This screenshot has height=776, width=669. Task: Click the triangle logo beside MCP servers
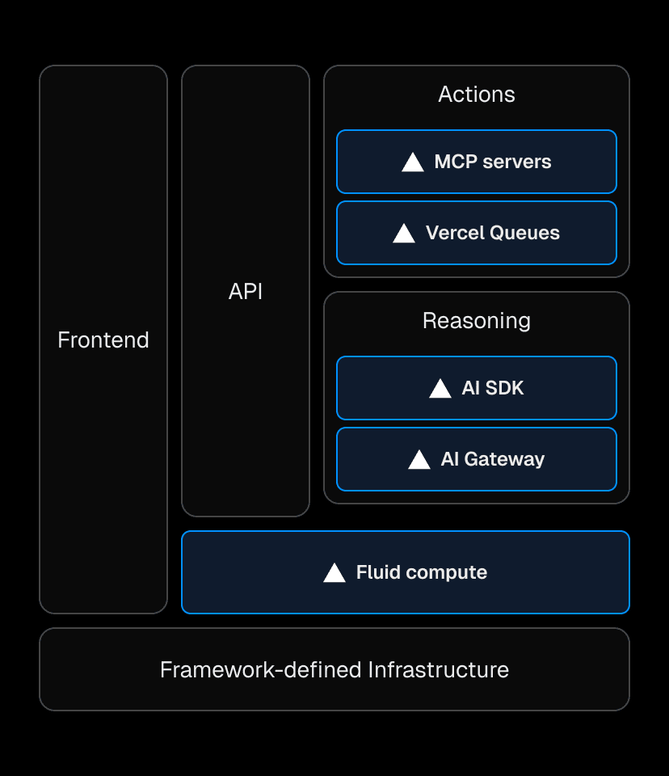(413, 162)
